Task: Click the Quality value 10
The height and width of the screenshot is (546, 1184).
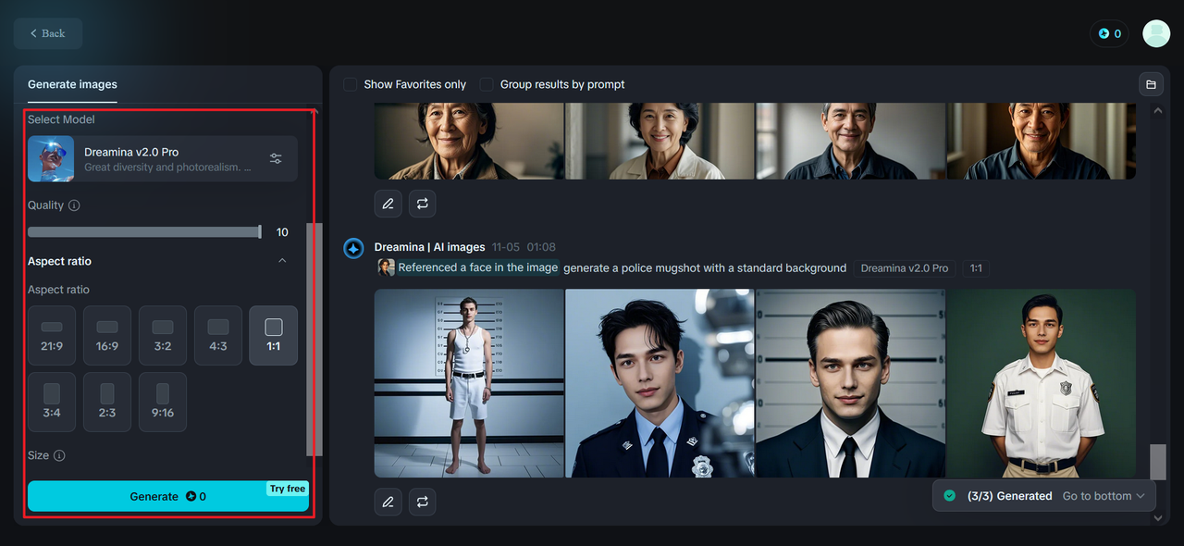Action: tap(282, 232)
